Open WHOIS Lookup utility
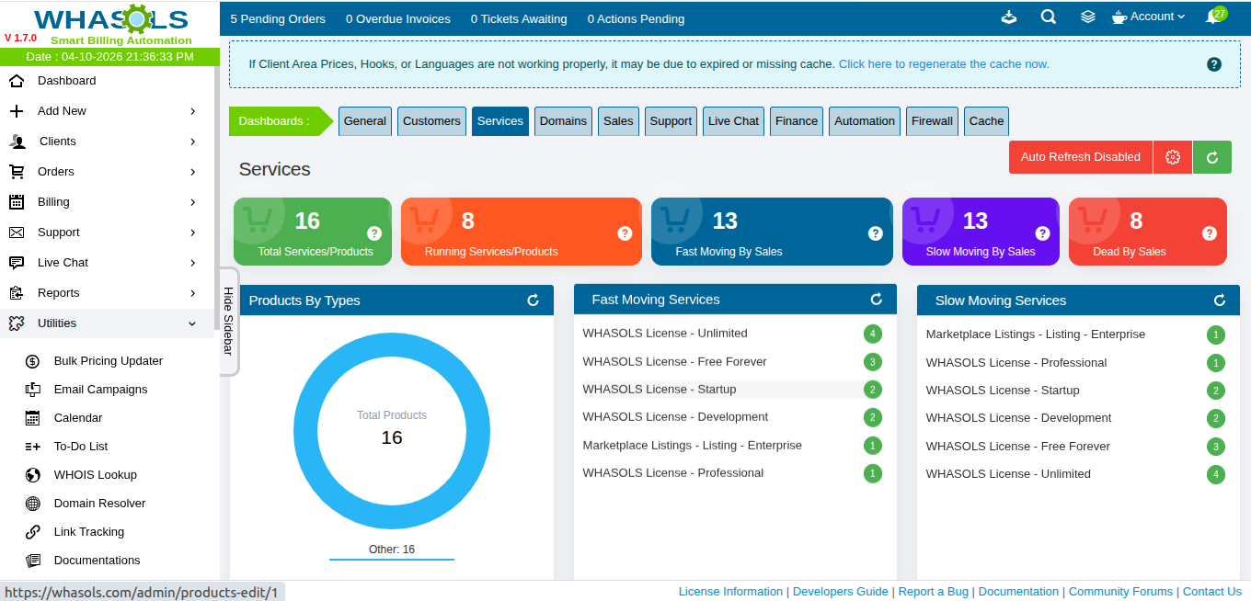The width and height of the screenshot is (1251, 601). [95, 475]
